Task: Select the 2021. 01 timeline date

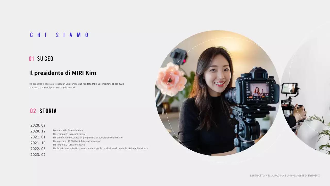Action: point(38,137)
